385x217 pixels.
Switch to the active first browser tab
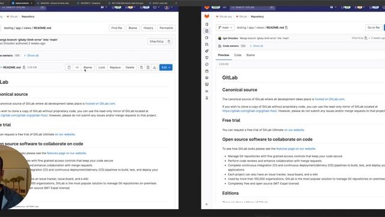(22, 3)
